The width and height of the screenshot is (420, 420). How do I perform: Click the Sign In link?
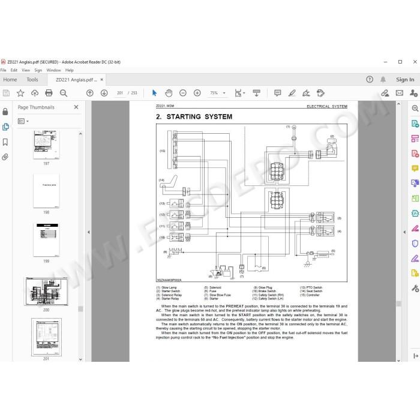(x=405, y=80)
